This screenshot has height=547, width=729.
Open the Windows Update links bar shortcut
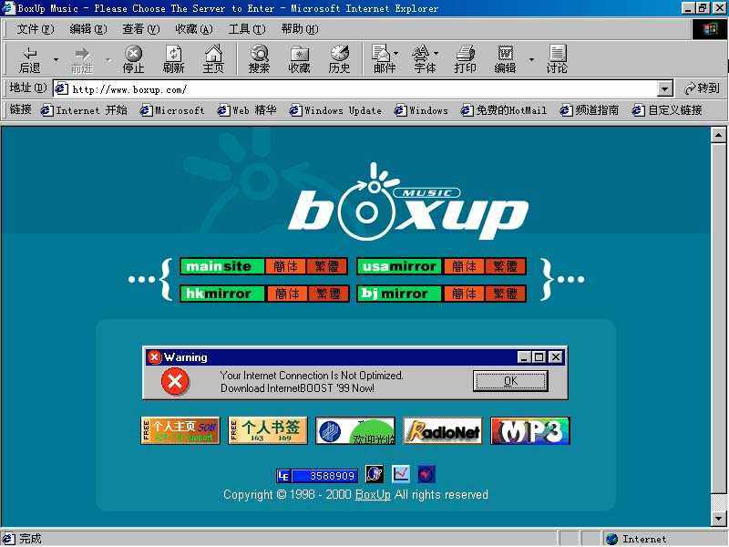(335, 110)
